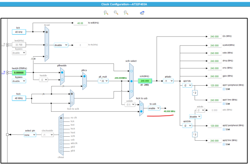Image resolution: width=250 pixels, height=164 pixels.
Task: Open the 'to usb' enable dropdown
Action: (x=154, y=108)
